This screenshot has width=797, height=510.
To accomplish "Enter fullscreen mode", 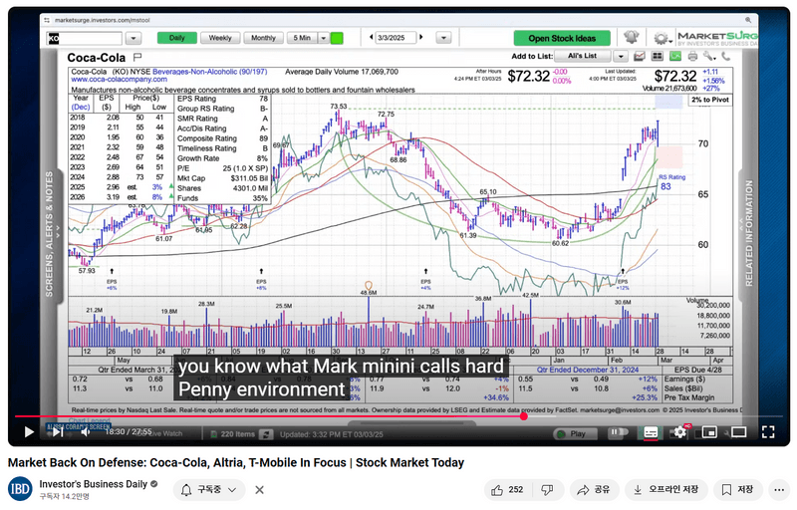I will tap(768, 432).
